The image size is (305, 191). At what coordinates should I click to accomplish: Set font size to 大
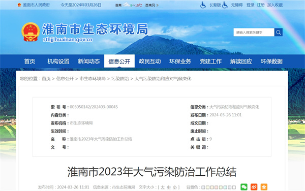point(163,187)
